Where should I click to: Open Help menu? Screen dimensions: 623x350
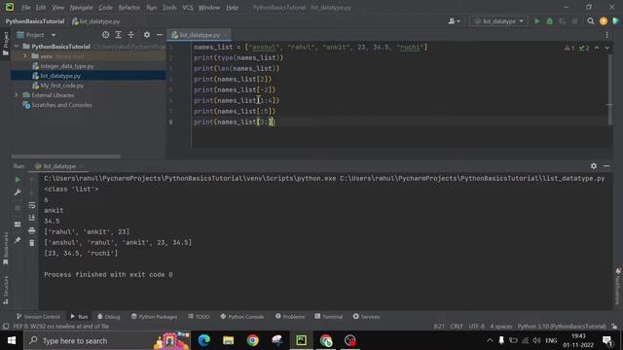pos(232,8)
